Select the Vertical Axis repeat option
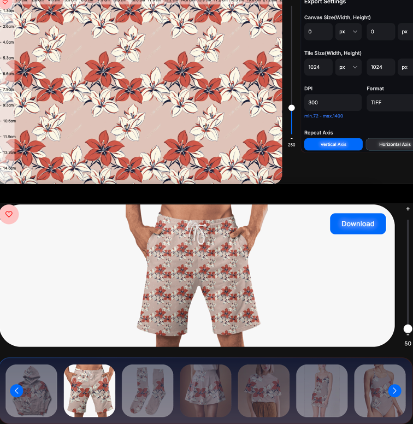The width and height of the screenshot is (413, 424). (x=333, y=144)
